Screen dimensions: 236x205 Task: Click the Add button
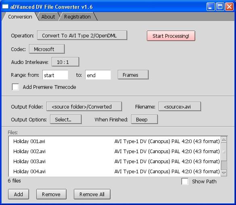[x=19, y=194]
